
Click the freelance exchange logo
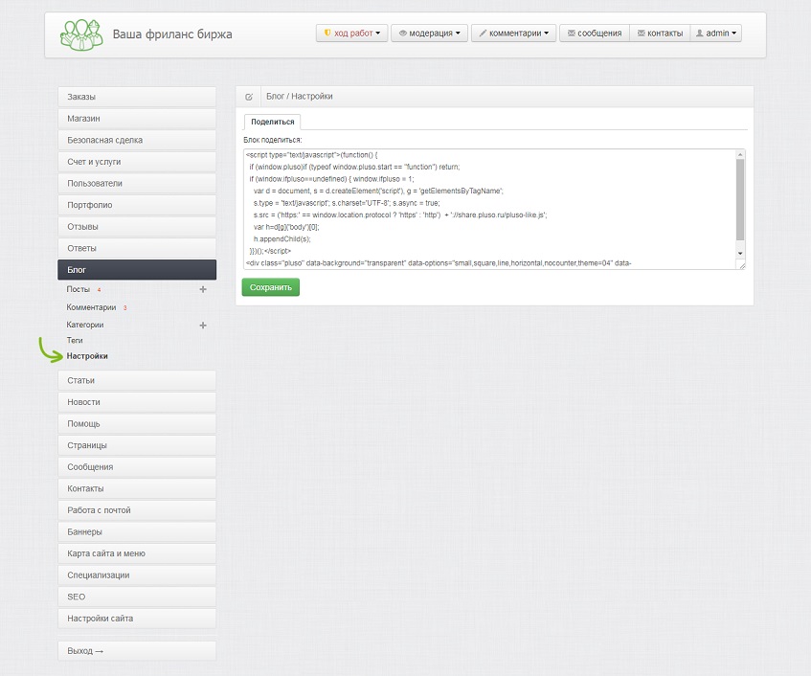pos(81,34)
